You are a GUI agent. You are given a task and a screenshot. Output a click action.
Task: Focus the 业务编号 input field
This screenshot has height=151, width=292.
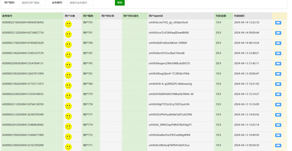[80, 3]
